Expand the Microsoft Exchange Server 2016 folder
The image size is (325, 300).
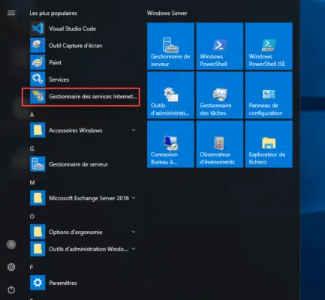coord(83,198)
